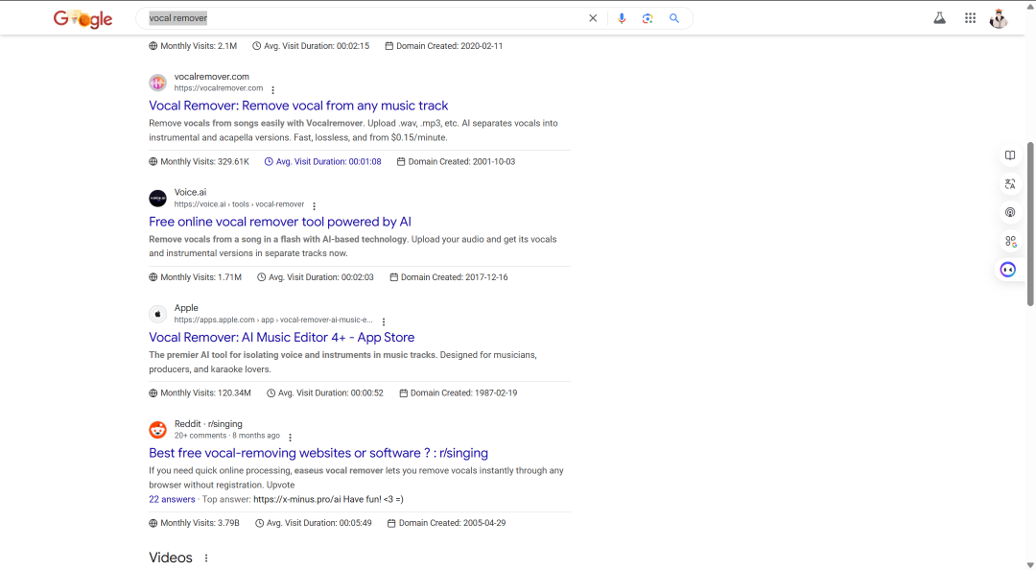Click Domain Created: 2005-04-29 text
This screenshot has height=570, width=1036.
coord(452,523)
